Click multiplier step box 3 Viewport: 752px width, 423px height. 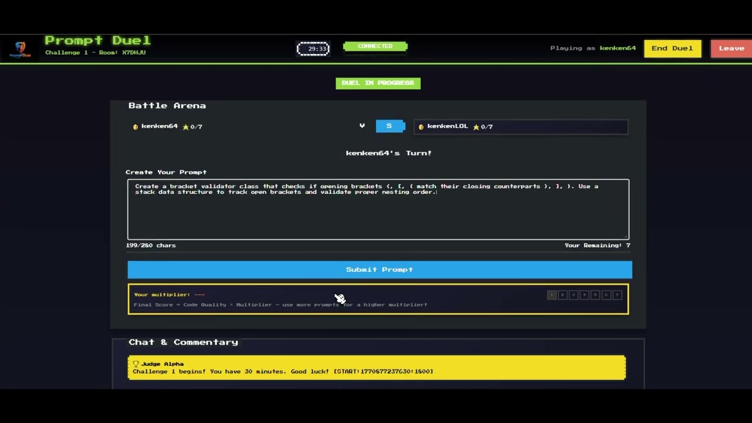click(x=573, y=295)
